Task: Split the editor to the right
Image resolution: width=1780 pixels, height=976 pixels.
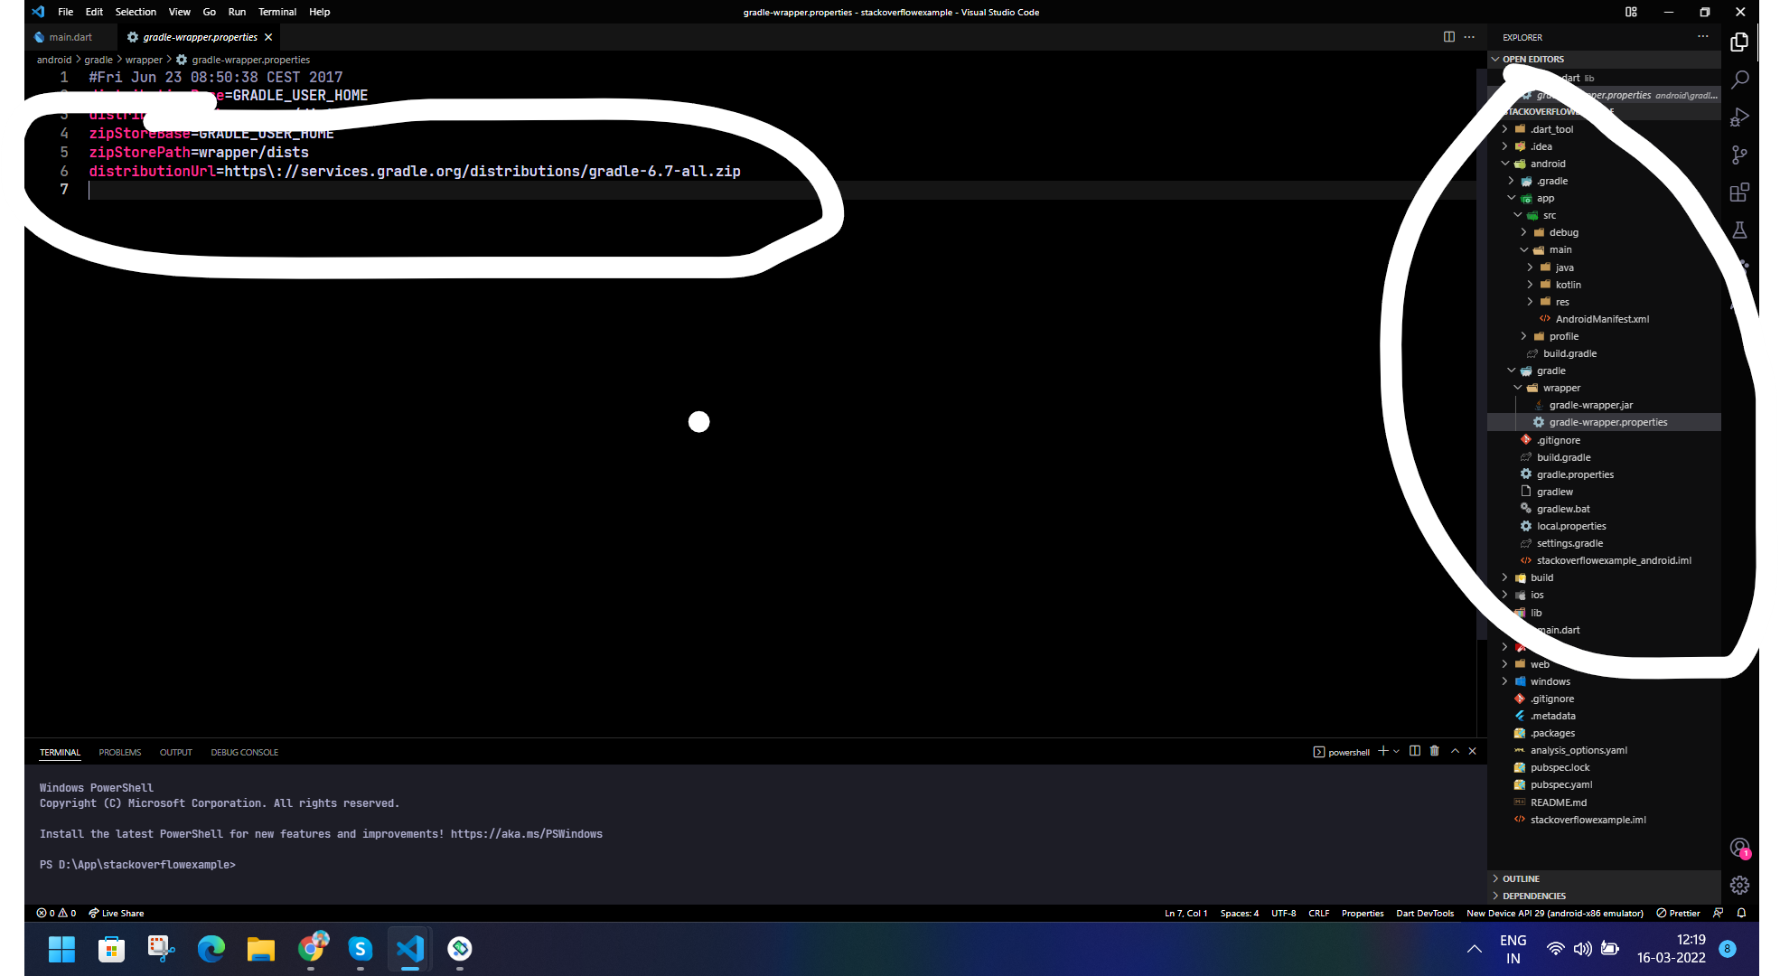Action: point(1449,37)
